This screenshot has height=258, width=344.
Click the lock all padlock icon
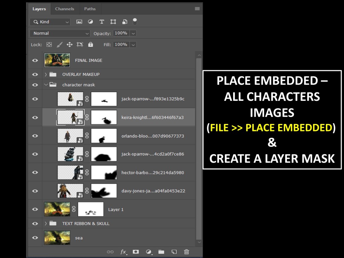(90, 44)
